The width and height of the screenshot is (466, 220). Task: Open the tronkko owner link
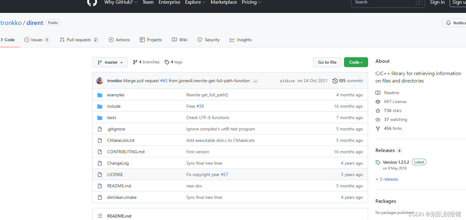[11, 23]
